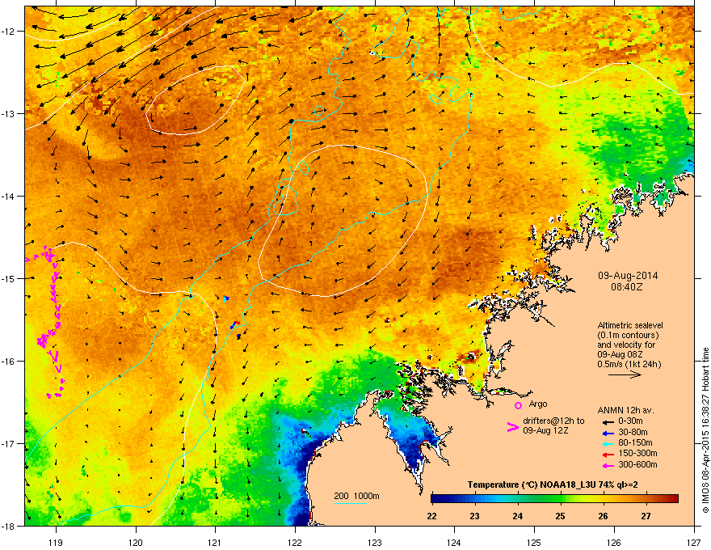Click the dark blue 22°C end of colorbar
711x550 pixels.
click(435, 499)
